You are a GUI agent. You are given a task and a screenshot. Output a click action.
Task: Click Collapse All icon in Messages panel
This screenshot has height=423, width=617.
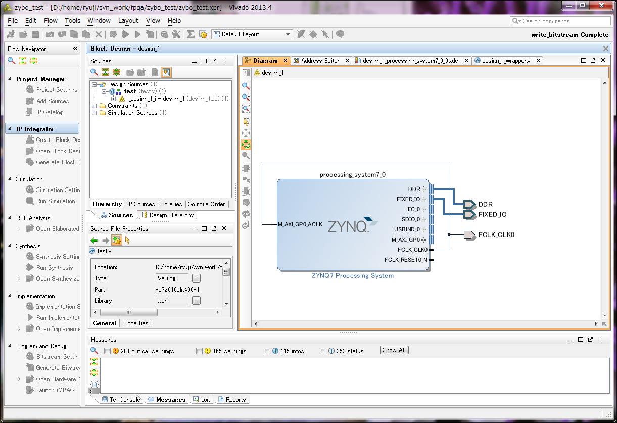94,361
